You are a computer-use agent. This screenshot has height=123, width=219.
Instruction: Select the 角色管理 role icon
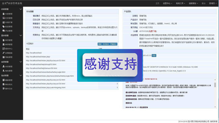3,71
